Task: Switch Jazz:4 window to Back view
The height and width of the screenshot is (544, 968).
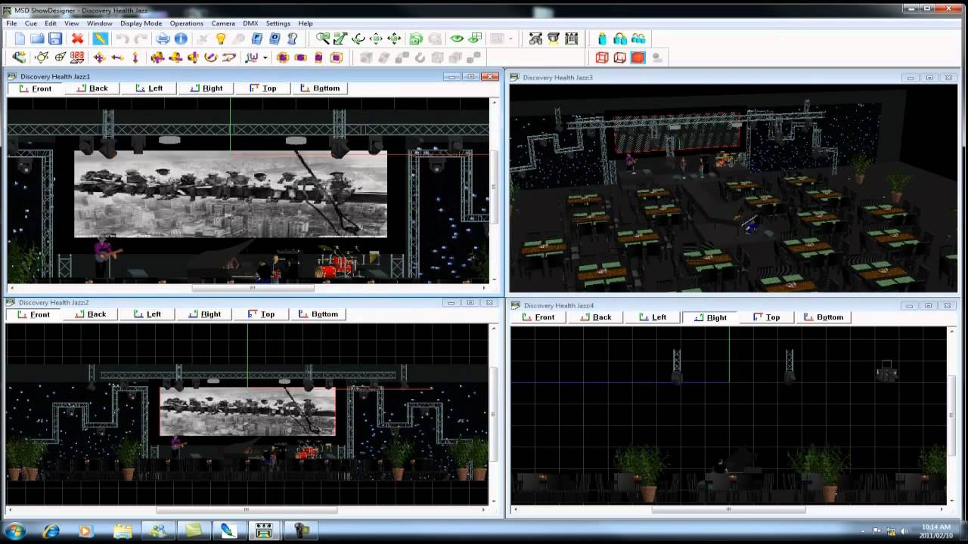Action: [596, 317]
